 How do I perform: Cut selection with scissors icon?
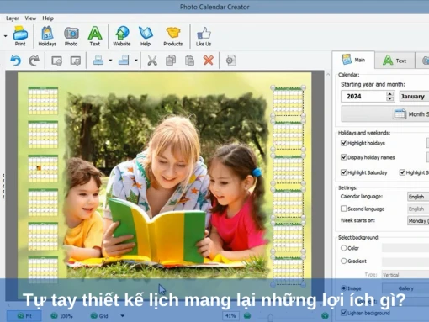coord(152,61)
